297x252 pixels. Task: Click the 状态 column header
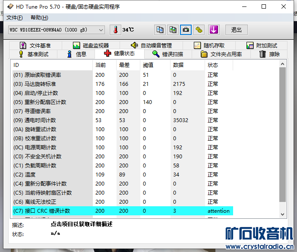[219, 65]
